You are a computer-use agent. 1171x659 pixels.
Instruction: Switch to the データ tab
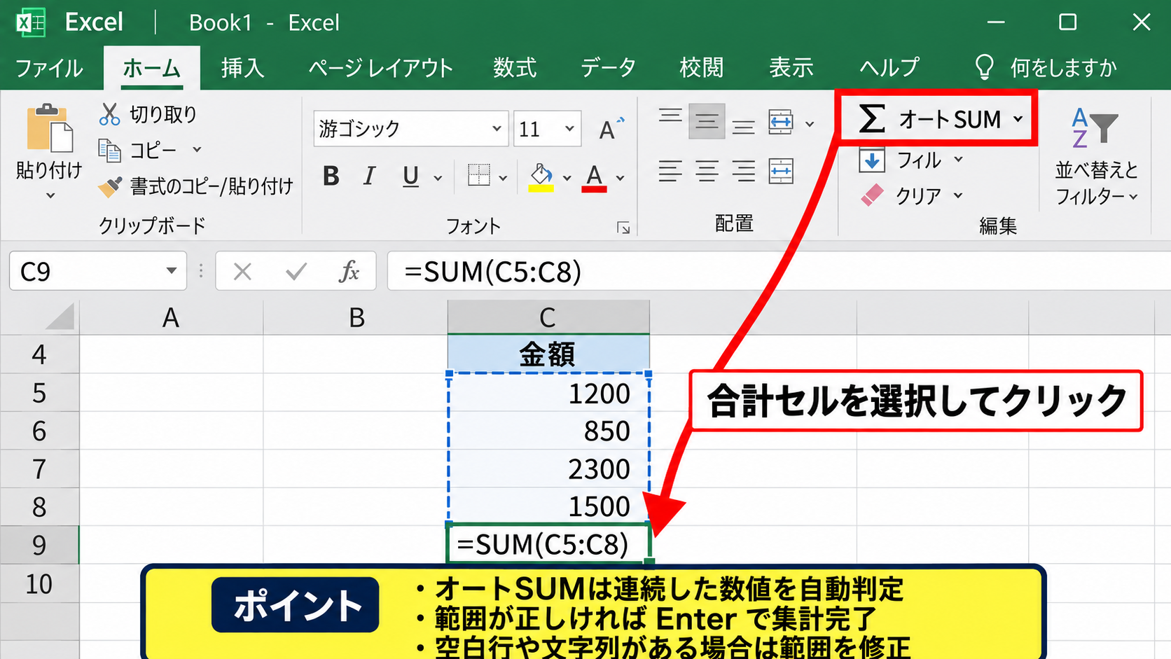pos(608,68)
